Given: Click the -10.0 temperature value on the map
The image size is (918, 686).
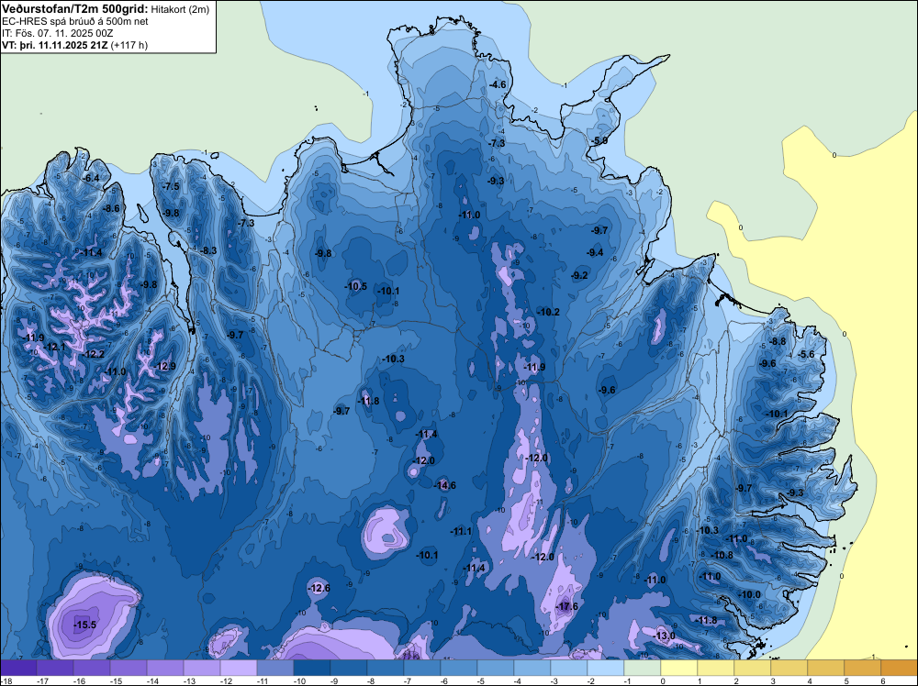Looking at the screenshot, I should (x=749, y=595).
